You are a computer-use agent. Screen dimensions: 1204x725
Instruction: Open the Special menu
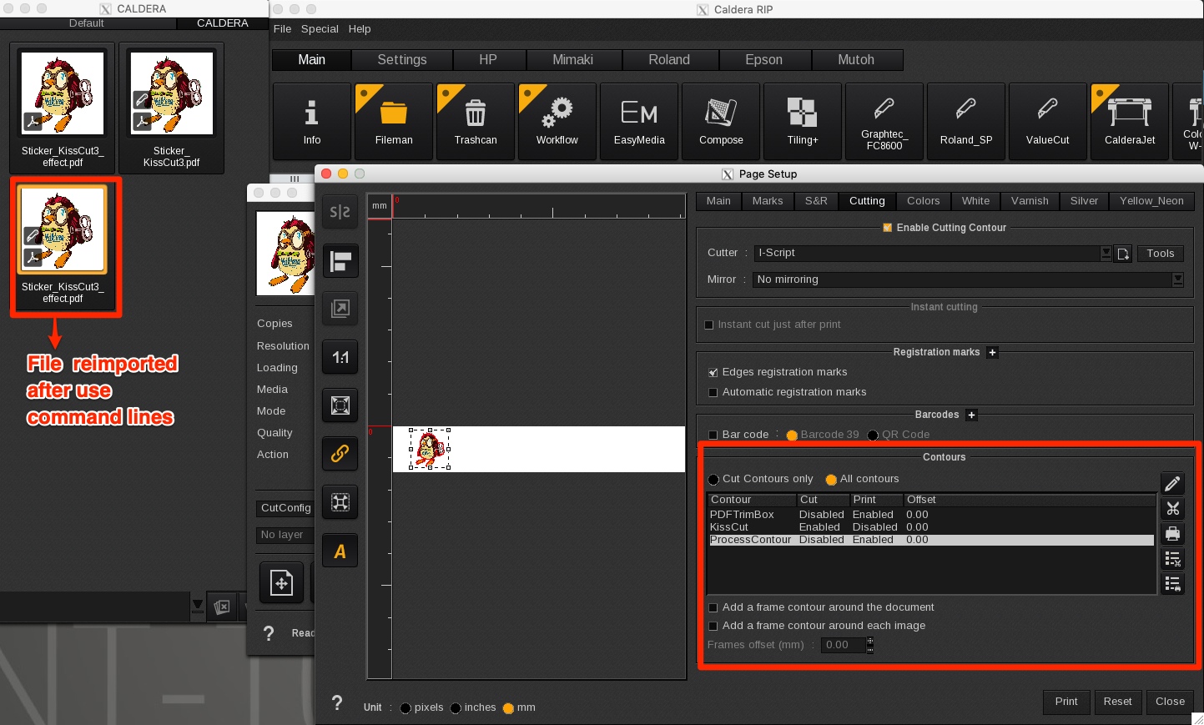coord(320,29)
